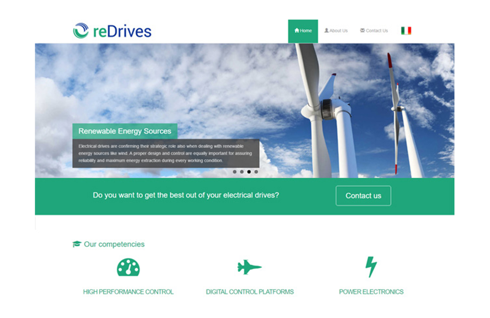The width and height of the screenshot is (490, 318).
Task: Click the Our competencies heading text
Action: click(114, 244)
